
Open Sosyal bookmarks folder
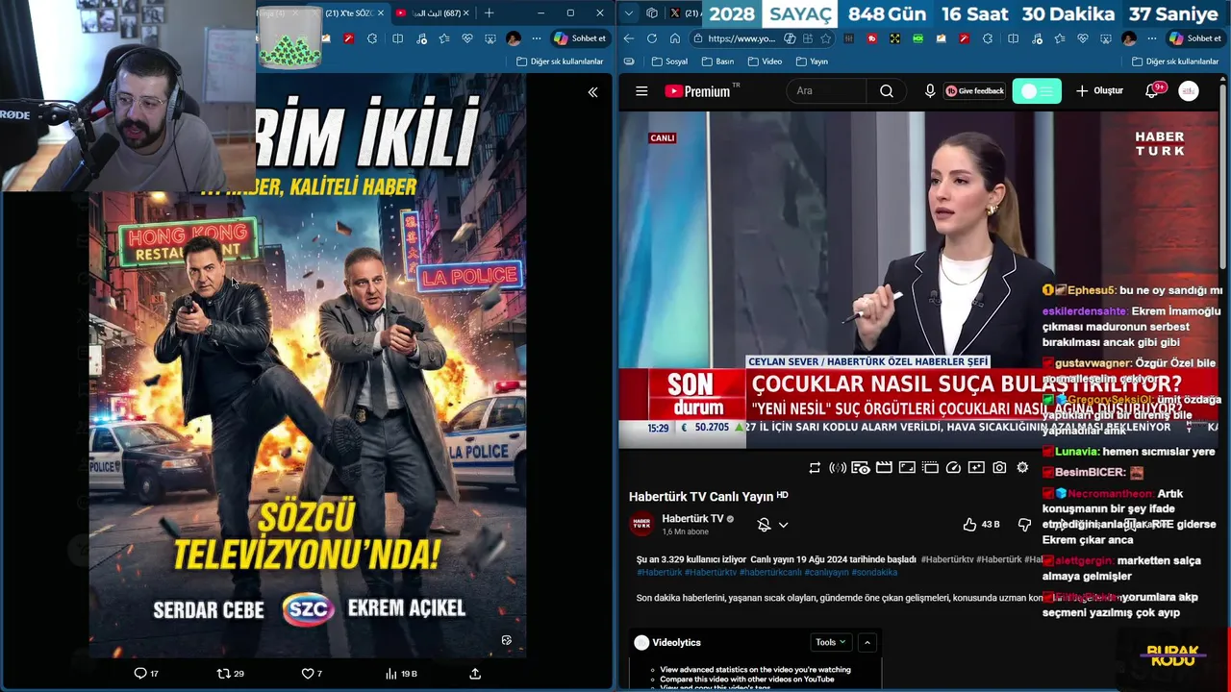pyautogui.click(x=669, y=62)
